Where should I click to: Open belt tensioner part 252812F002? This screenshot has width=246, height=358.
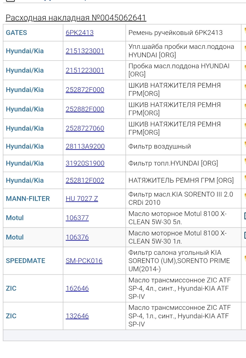[85, 180]
